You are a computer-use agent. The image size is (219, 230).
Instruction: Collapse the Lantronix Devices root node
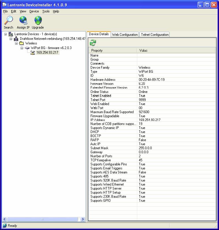point(5,34)
